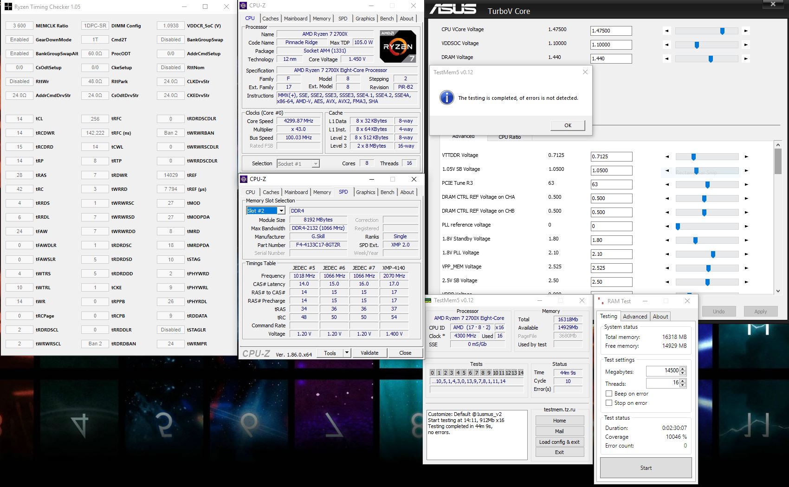The image size is (789, 487).
Task: Decrease VDDSOC Voltage with the left arrow
Action: 667,45
